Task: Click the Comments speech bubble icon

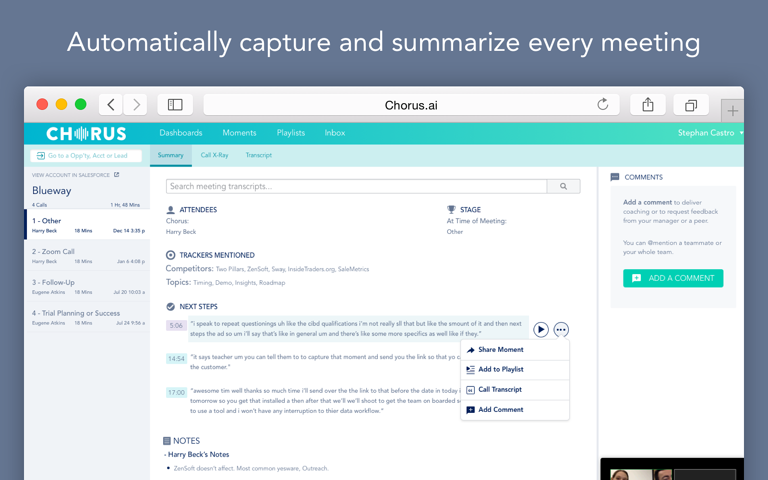Action: pyautogui.click(x=615, y=177)
